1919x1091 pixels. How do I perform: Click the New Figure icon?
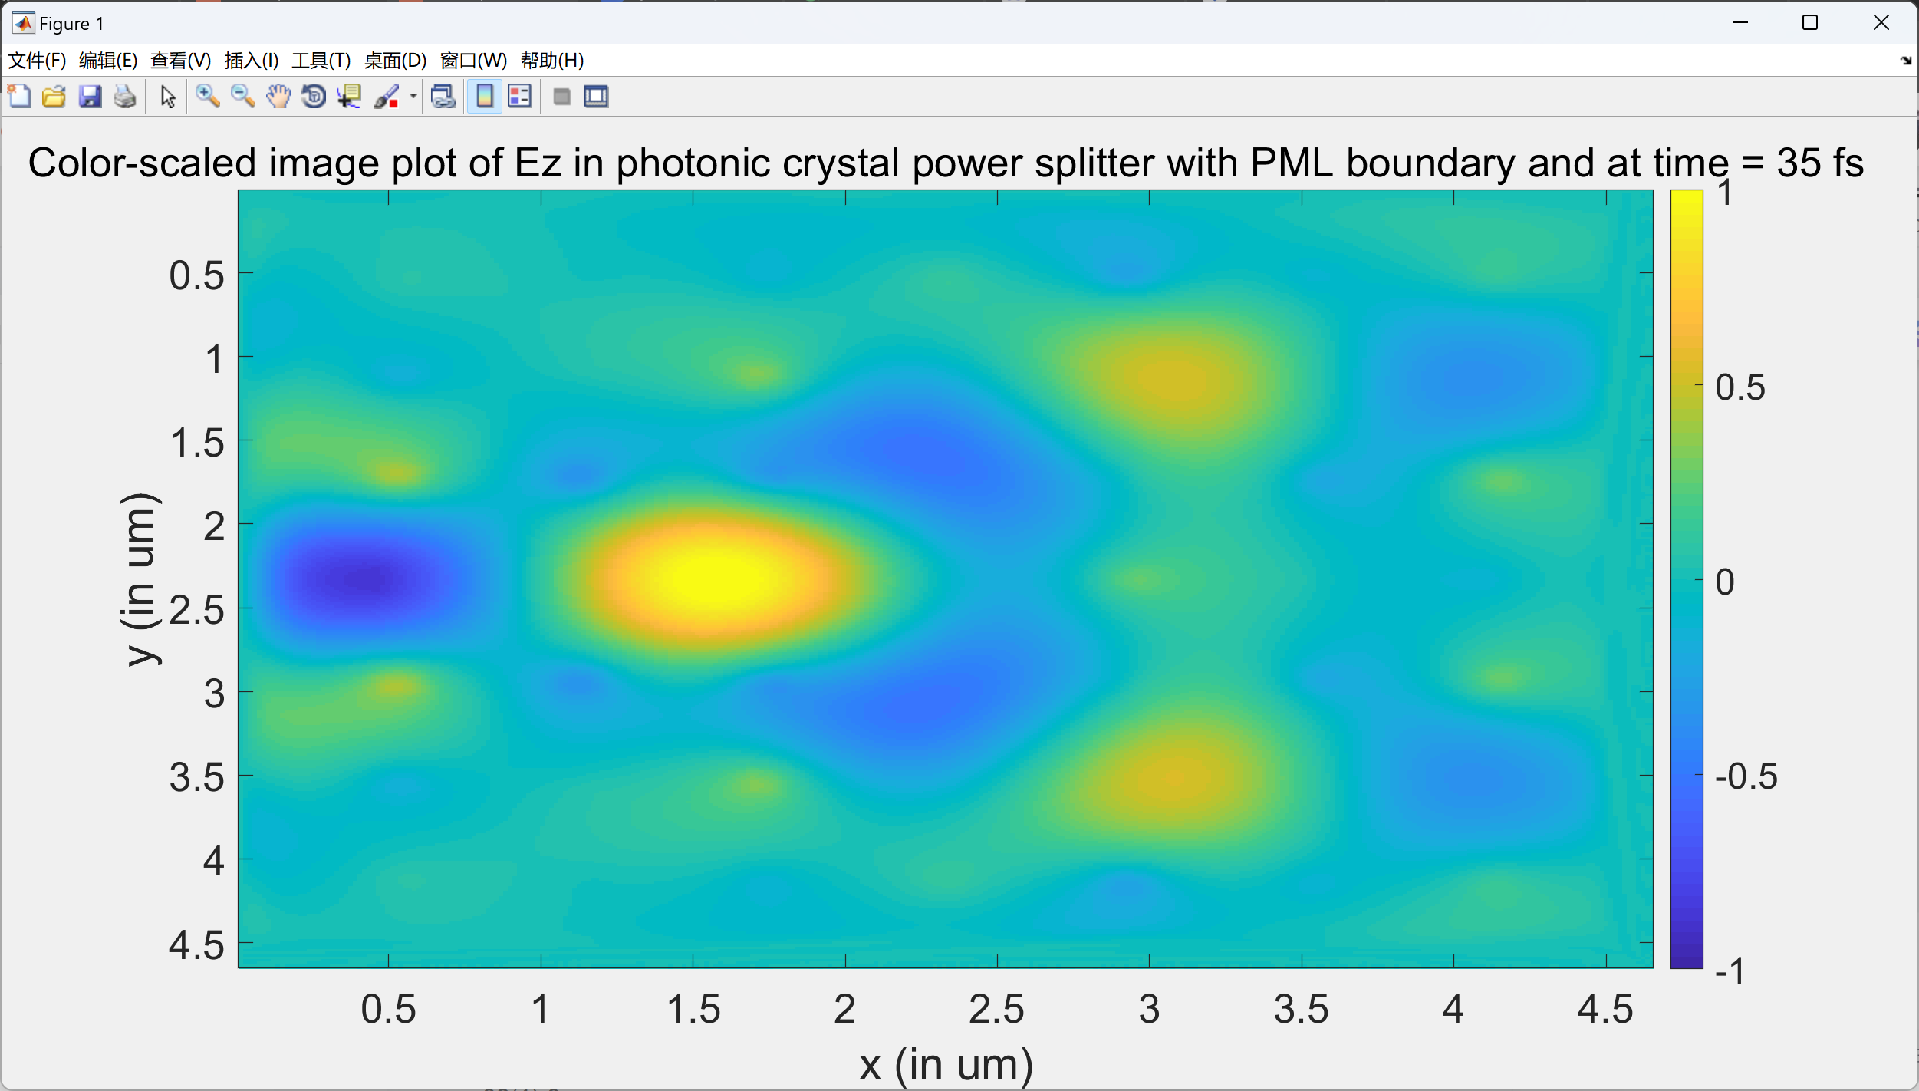(x=19, y=97)
